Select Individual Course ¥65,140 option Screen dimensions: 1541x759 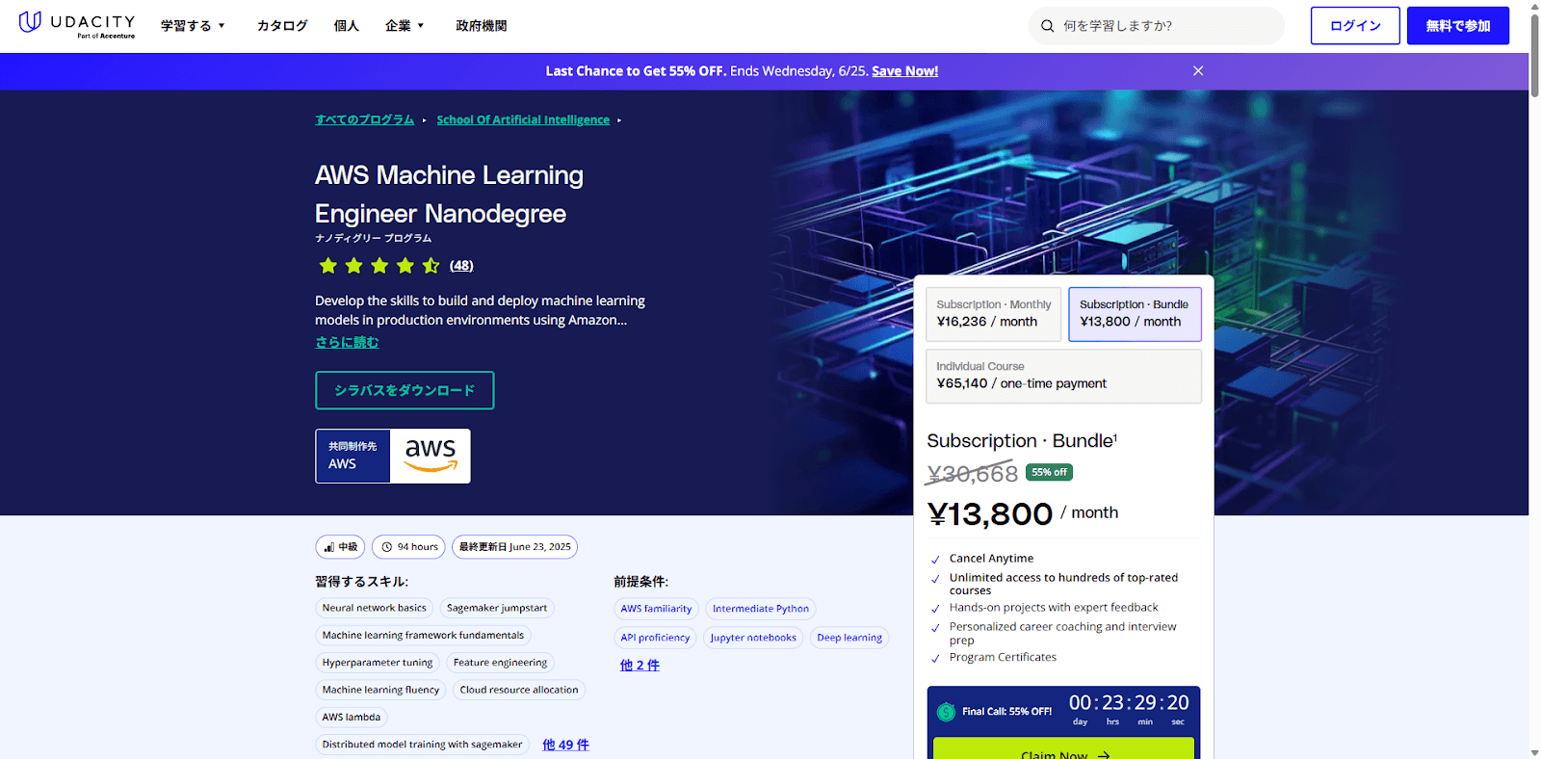1063,376
